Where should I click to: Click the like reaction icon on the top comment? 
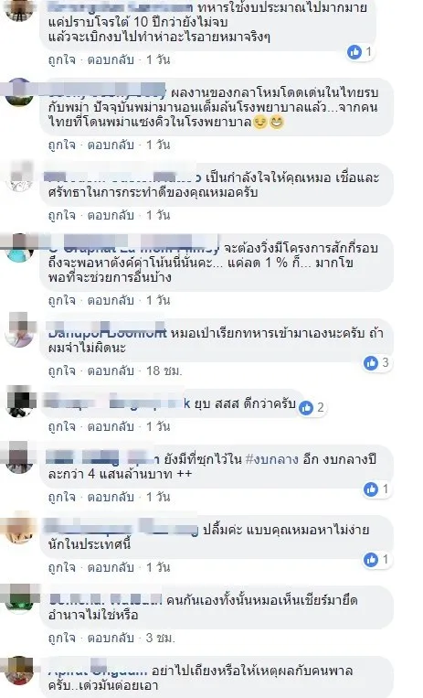(x=354, y=52)
